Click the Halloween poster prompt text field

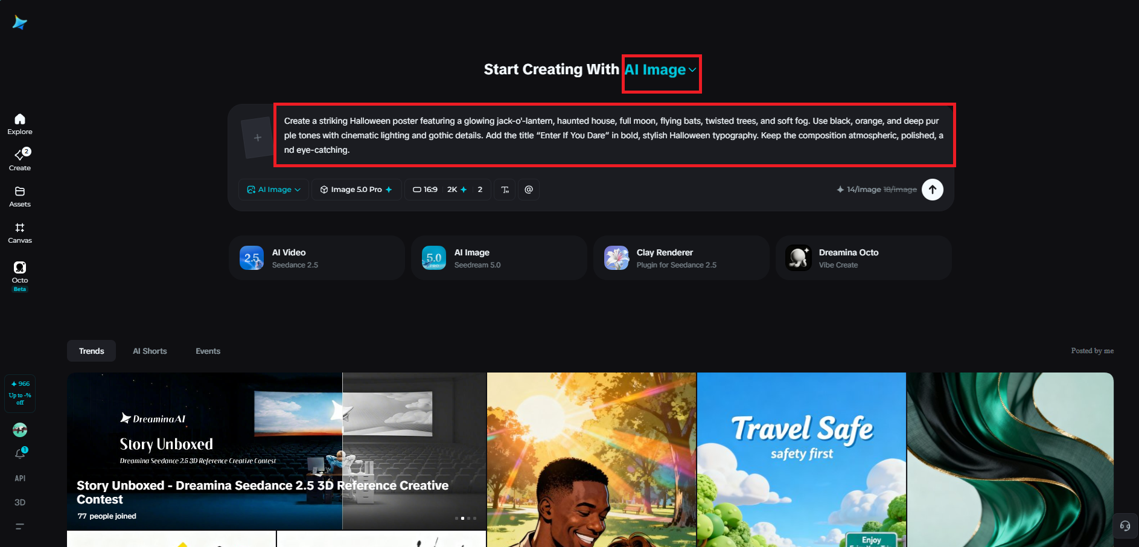614,135
